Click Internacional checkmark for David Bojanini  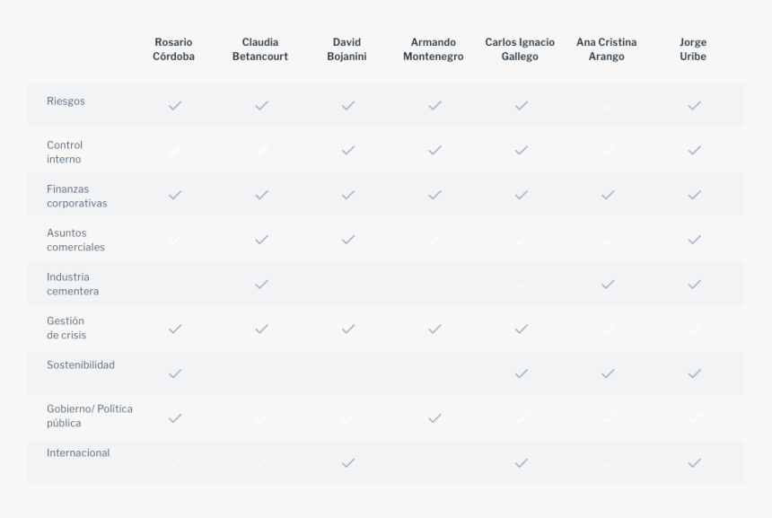348,463
